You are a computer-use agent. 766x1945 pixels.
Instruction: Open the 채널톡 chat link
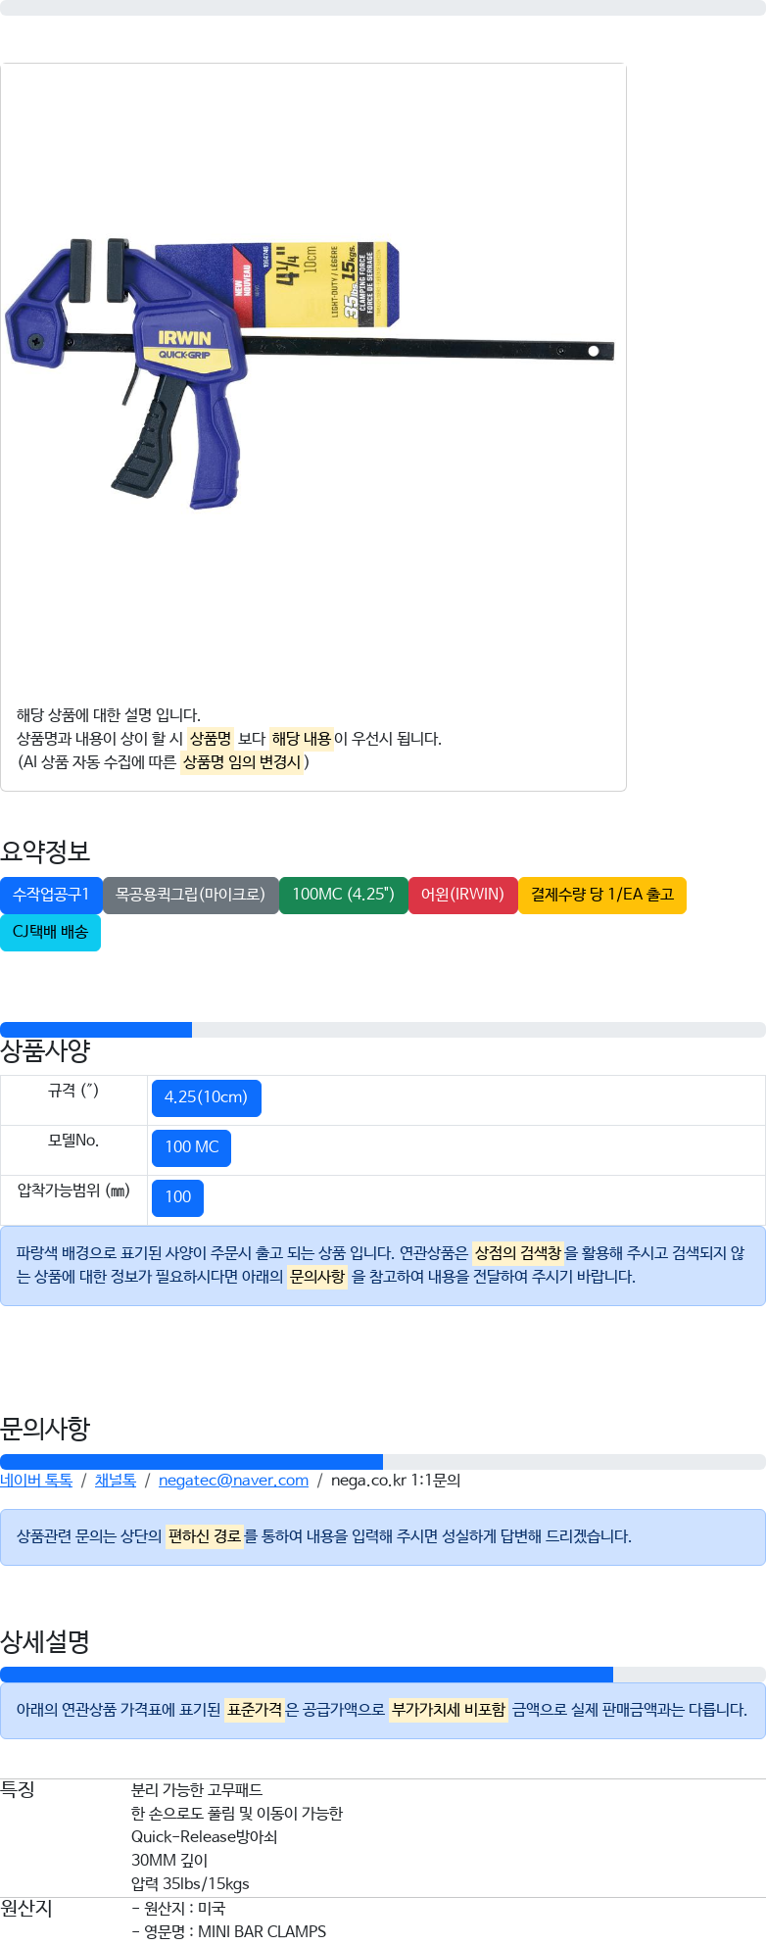coord(116,1480)
